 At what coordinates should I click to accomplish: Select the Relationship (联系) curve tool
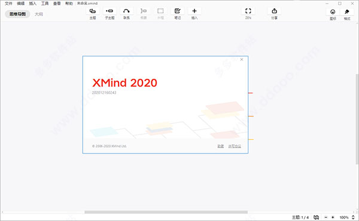click(126, 11)
